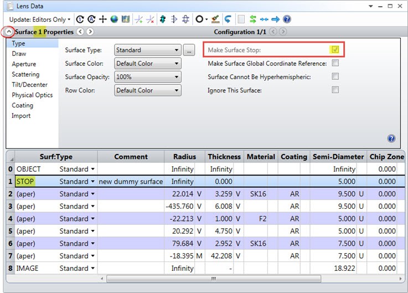Click the green swap arrows icon

[x=252, y=19]
